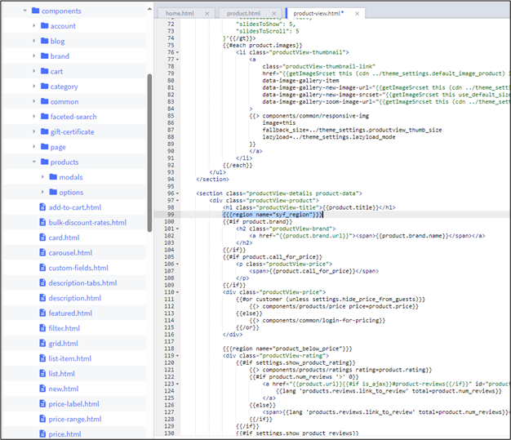511x440 pixels.
Task: Select the product-view.html tab
Action: pos(318,13)
